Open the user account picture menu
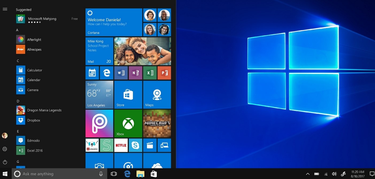Image resolution: width=375 pixels, height=179 pixels. (5, 136)
